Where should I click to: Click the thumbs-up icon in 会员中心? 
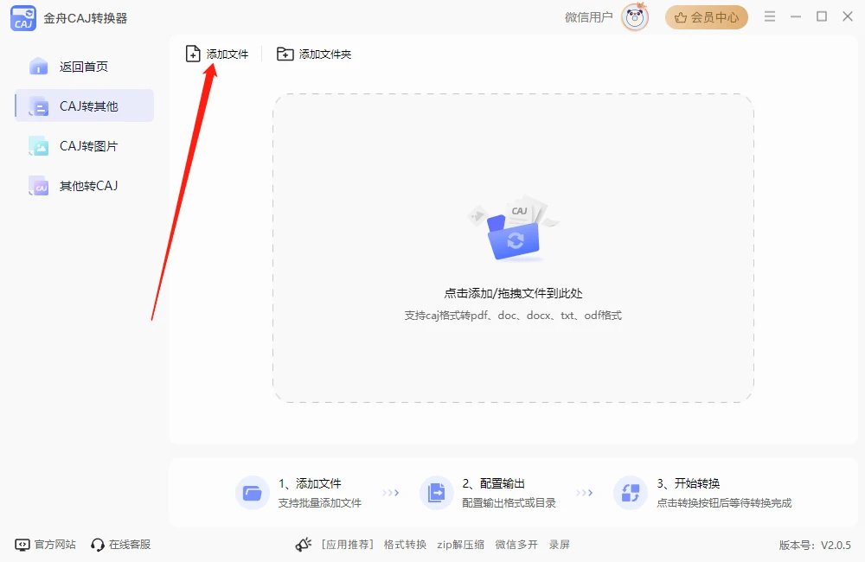coord(681,17)
